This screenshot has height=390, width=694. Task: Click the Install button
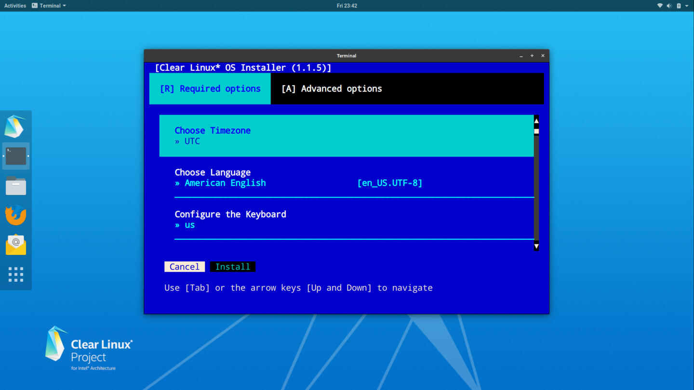pyautogui.click(x=233, y=267)
